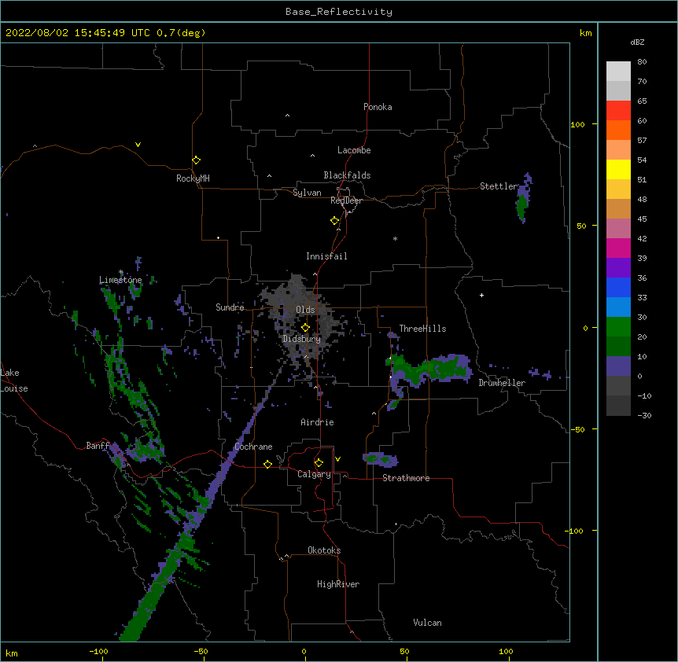
Task: Select the bright green 30 dBZ legend swatch
Action: click(x=618, y=327)
